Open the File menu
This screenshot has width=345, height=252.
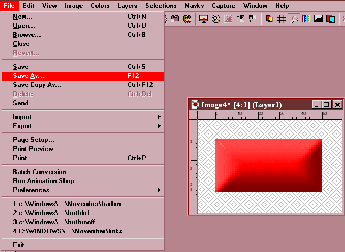click(x=9, y=6)
